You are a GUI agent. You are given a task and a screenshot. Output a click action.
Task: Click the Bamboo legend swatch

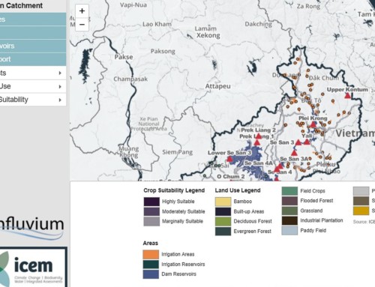pyautogui.click(x=223, y=202)
